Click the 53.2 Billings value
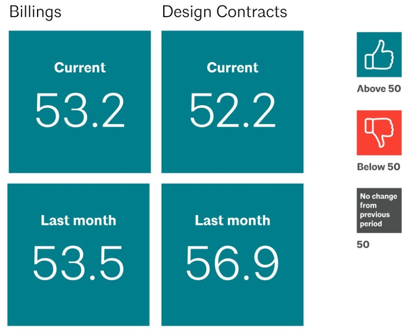 (80, 111)
